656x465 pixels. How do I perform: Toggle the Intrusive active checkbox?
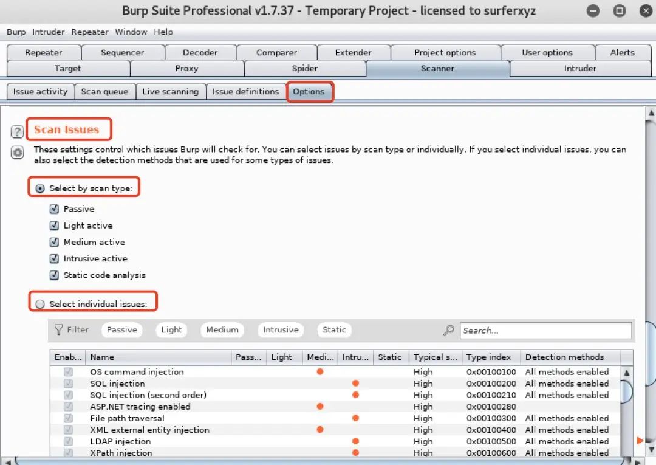pos(54,258)
